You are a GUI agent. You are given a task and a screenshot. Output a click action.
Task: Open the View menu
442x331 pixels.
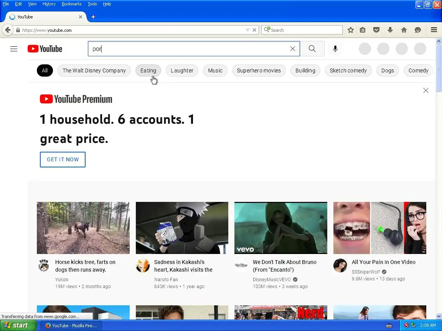(32, 4)
